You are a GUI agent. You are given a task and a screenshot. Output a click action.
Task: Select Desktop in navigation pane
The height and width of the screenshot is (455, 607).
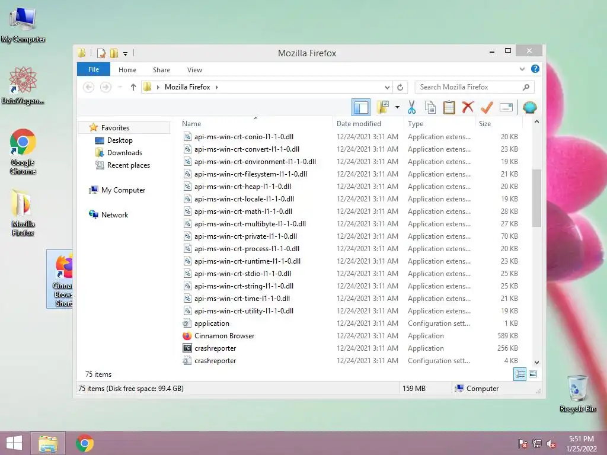tap(120, 140)
